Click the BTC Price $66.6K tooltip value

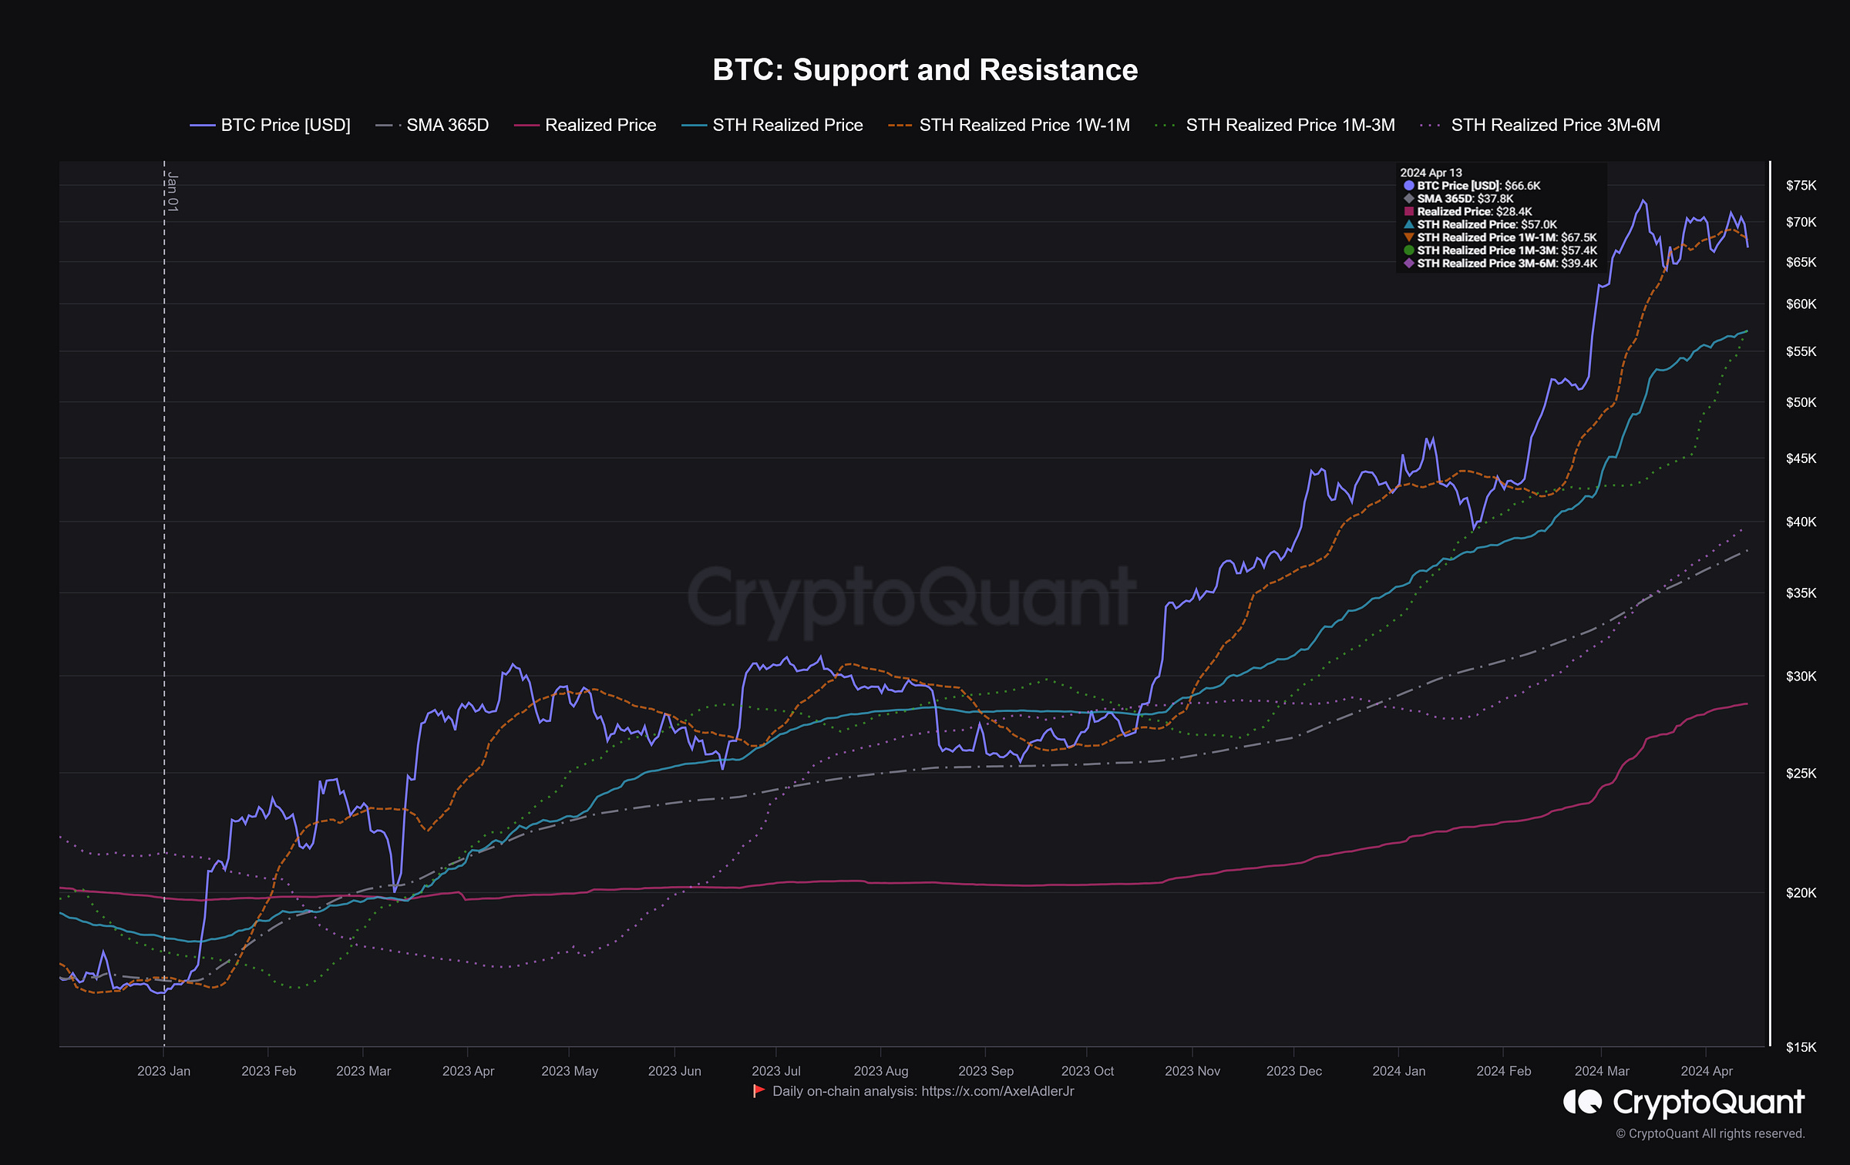coord(1522,186)
